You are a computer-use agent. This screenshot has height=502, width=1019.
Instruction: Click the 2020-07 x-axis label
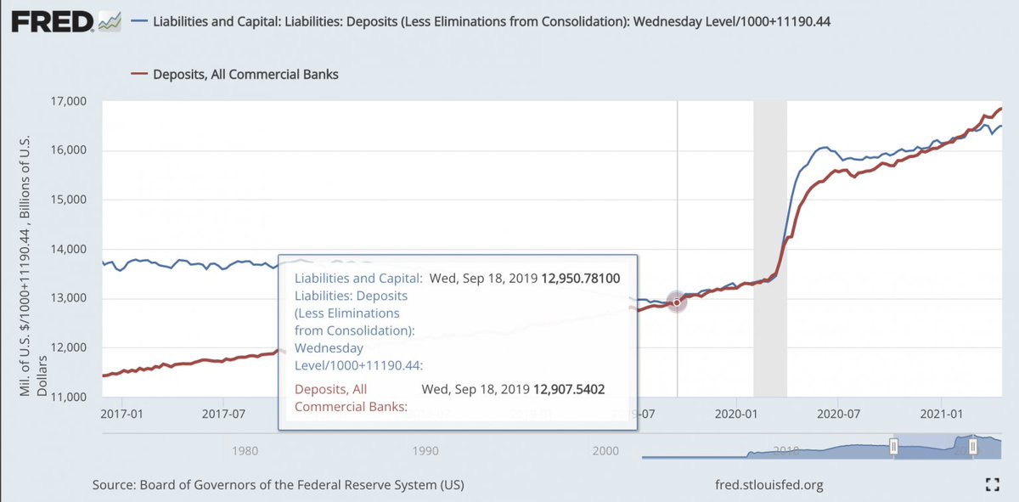pos(837,415)
